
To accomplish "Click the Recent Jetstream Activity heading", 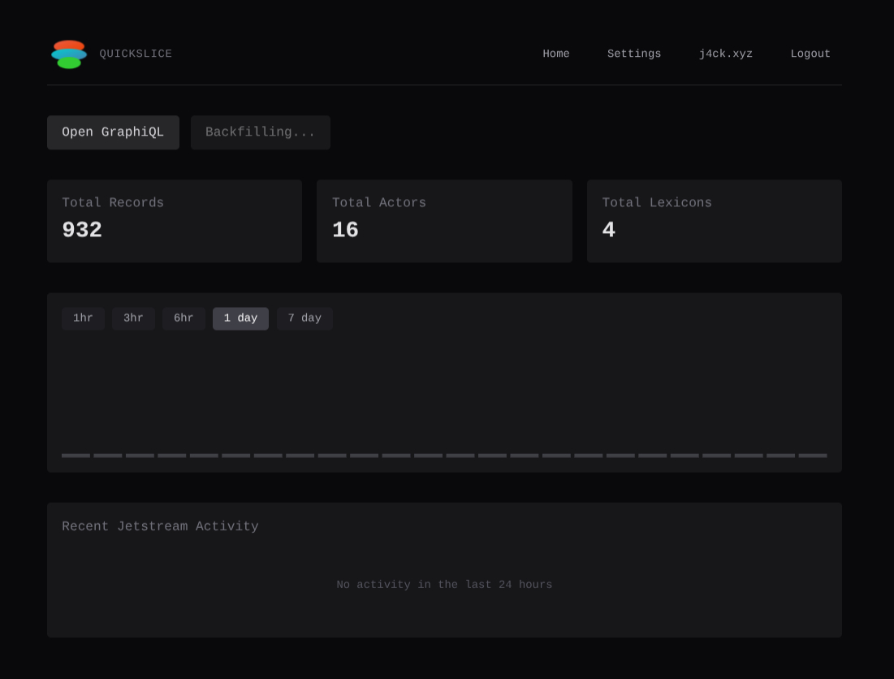I will (x=160, y=526).
